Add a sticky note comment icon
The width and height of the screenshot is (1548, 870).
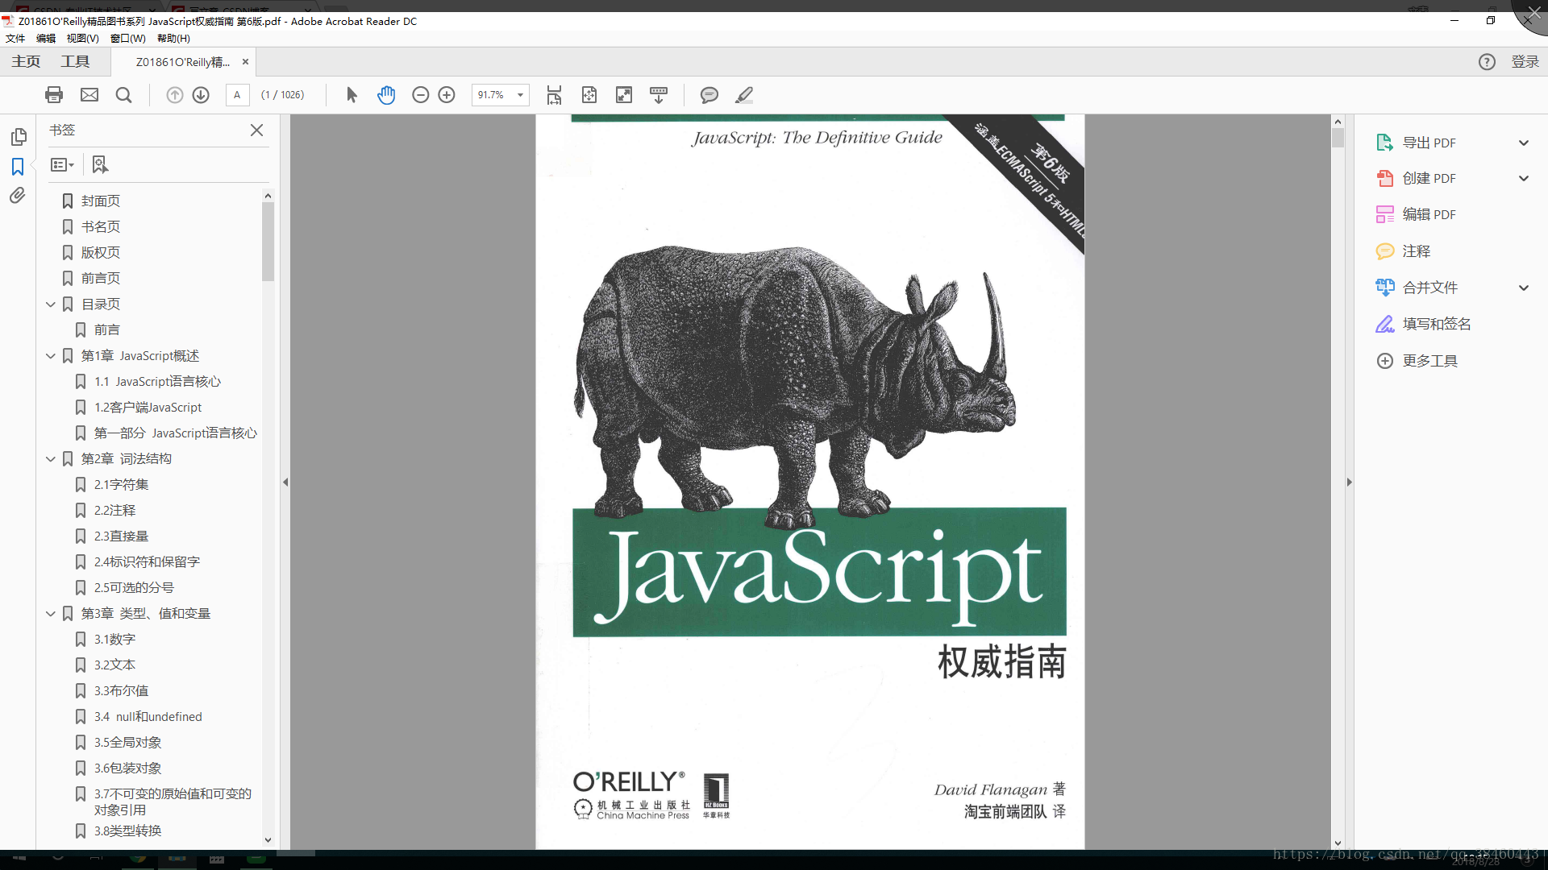(x=709, y=95)
